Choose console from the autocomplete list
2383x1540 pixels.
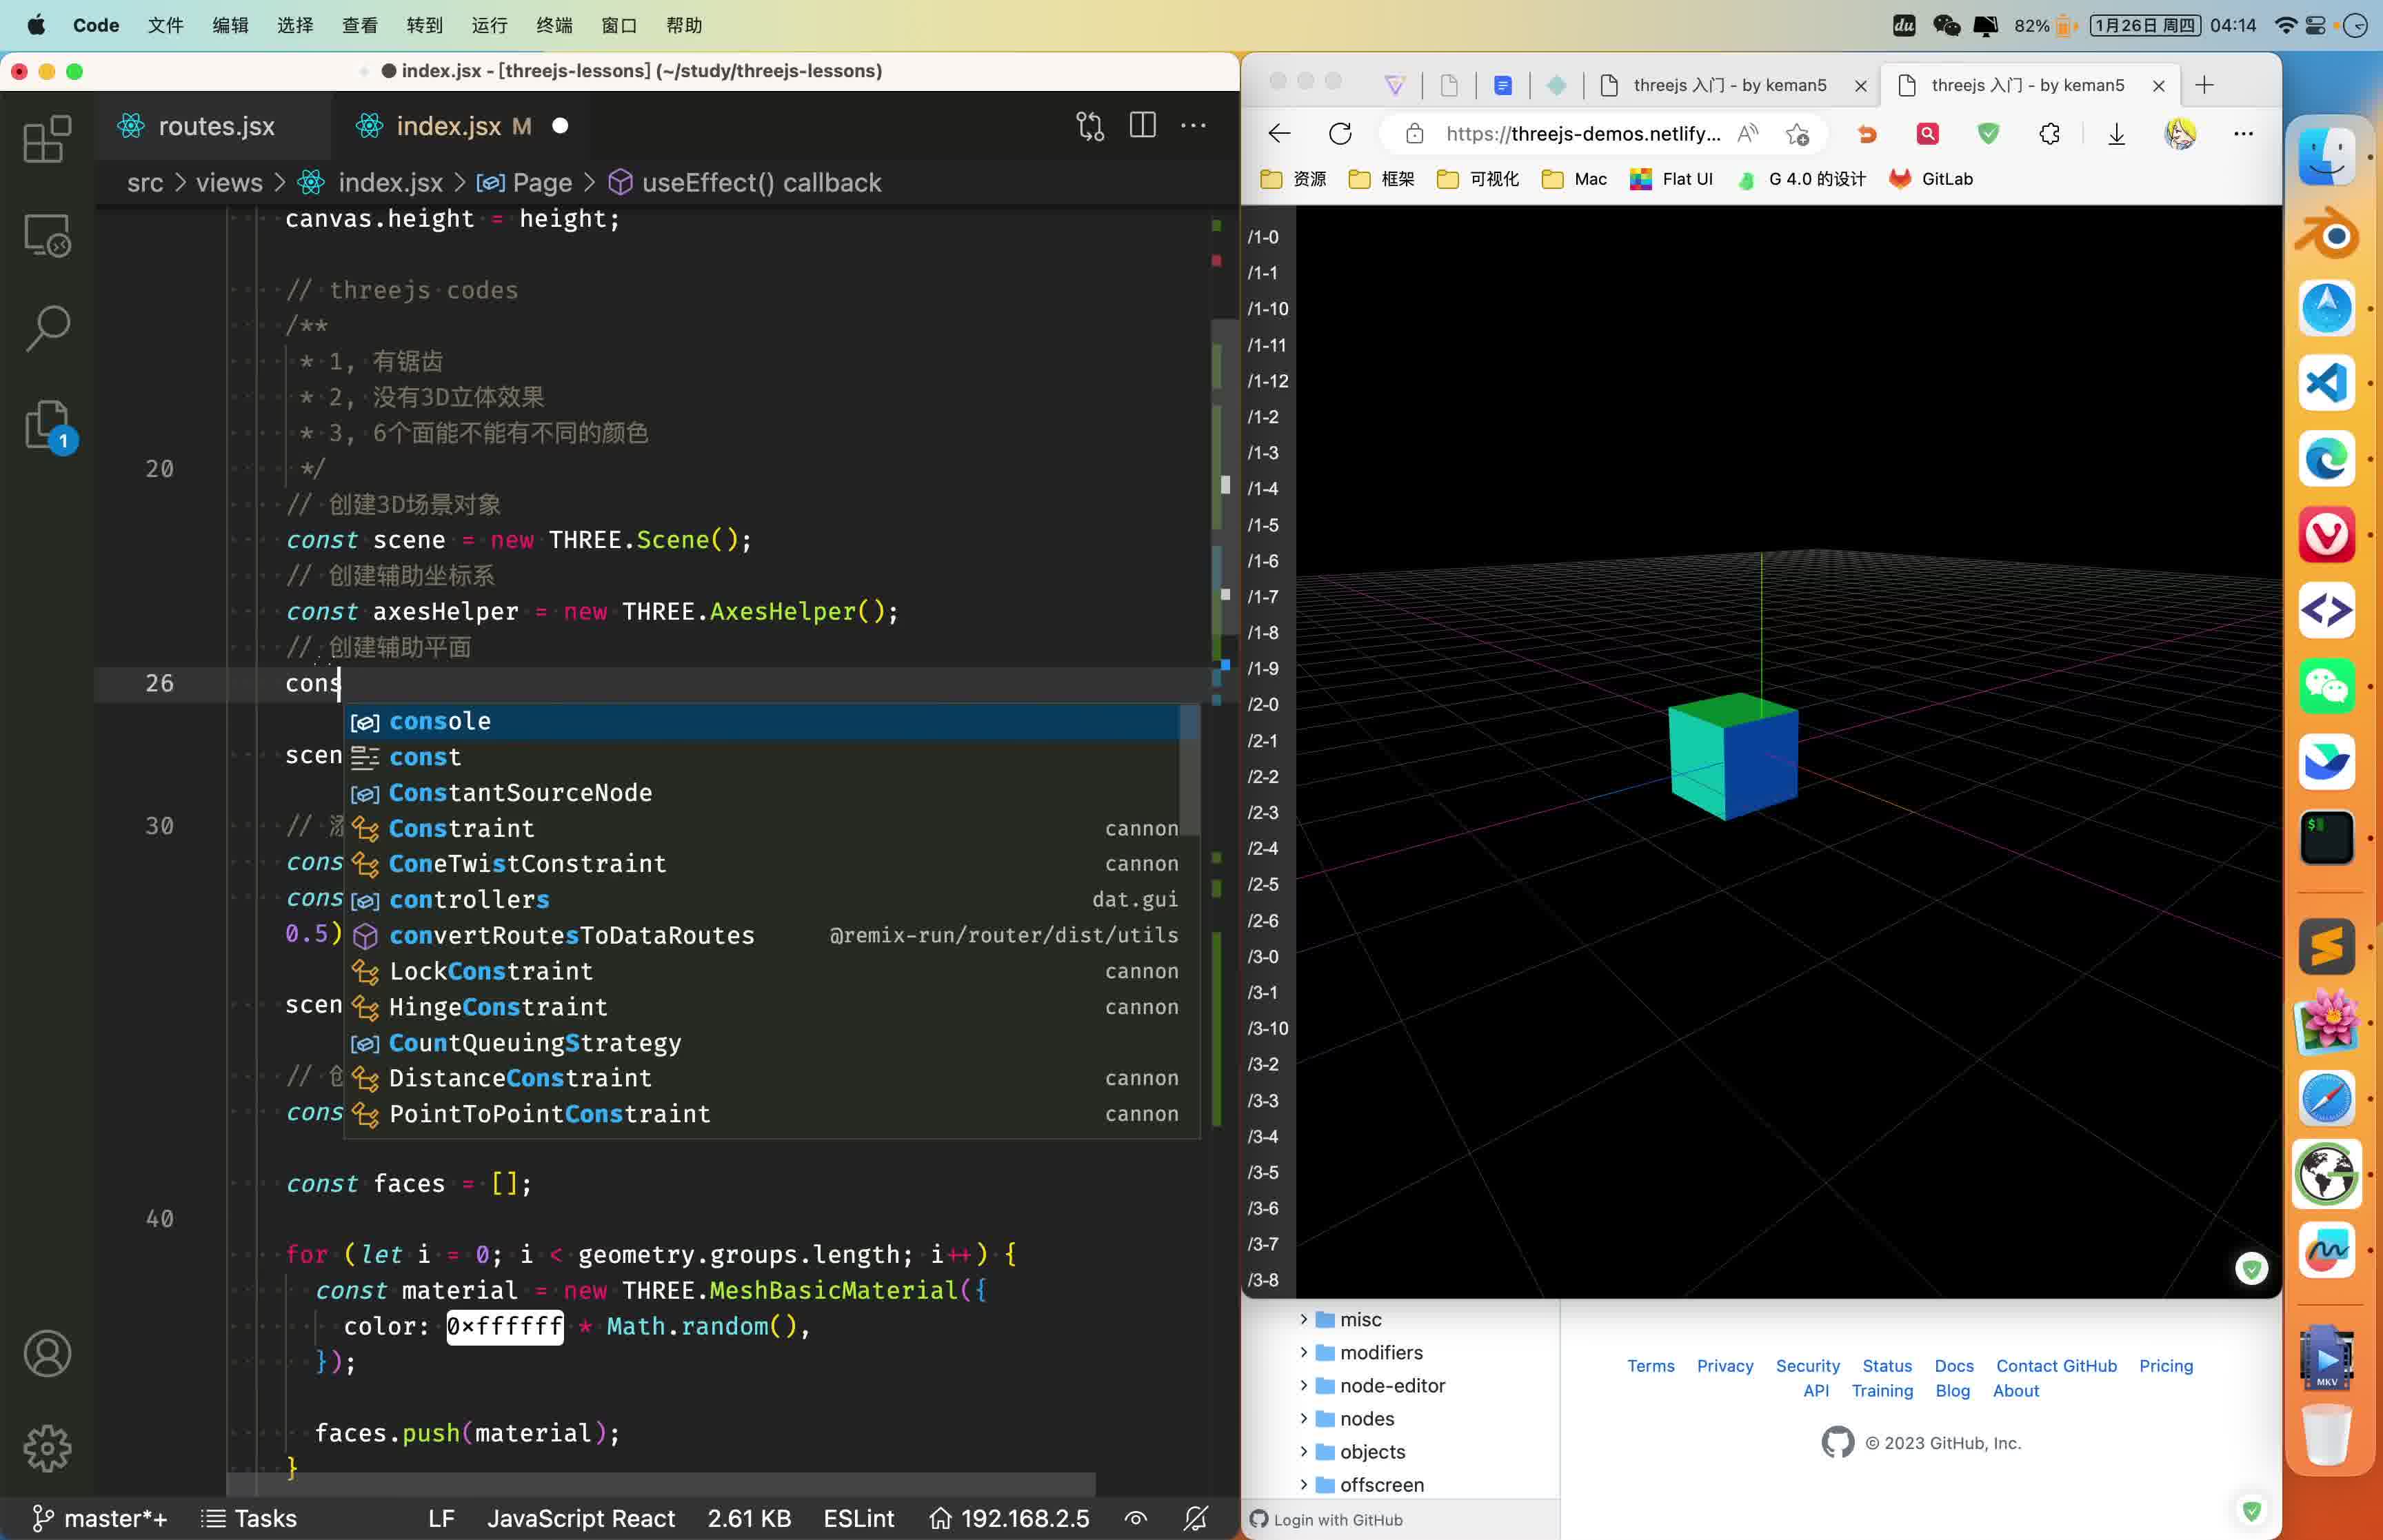click(440, 721)
